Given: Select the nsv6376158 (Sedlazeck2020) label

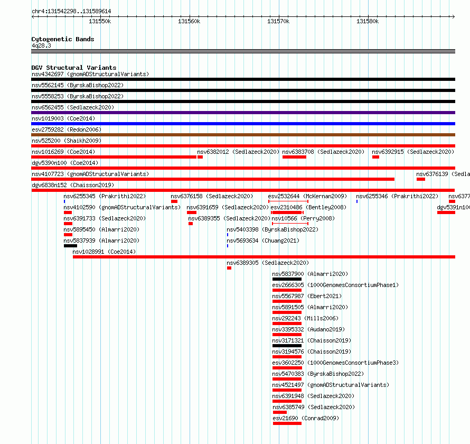Looking at the screenshot, I should click(x=212, y=196).
